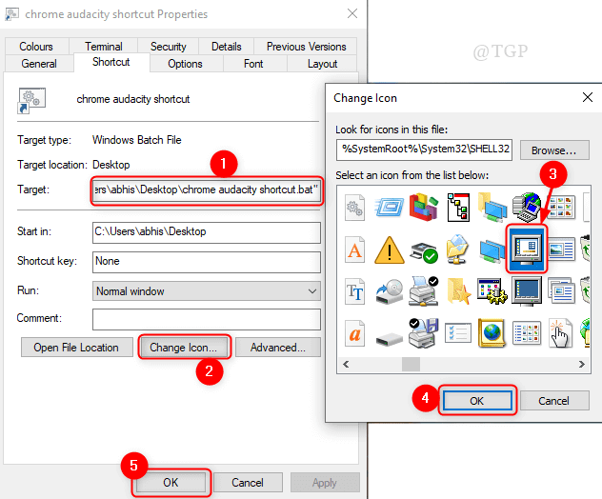This screenshot has width=602, height=499.
Task: Select the list with thumbnails view icon
Action: [527, 332]
